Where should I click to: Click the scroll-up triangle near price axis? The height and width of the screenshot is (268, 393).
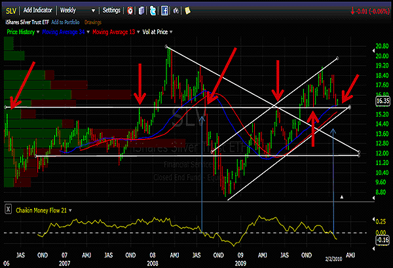(342, 197)
